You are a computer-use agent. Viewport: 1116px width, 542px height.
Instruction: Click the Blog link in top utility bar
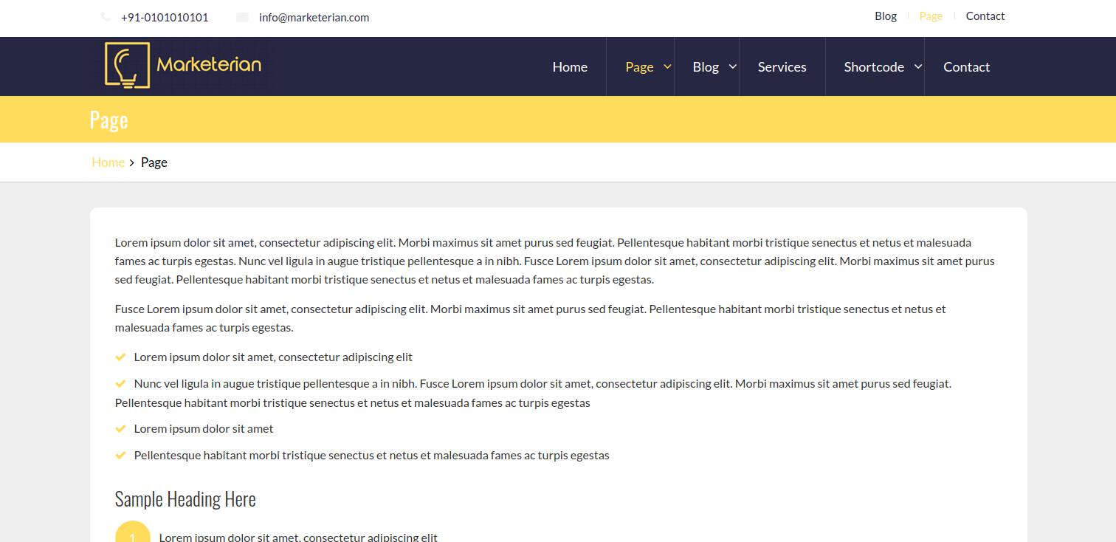click(x=886, y=16)
